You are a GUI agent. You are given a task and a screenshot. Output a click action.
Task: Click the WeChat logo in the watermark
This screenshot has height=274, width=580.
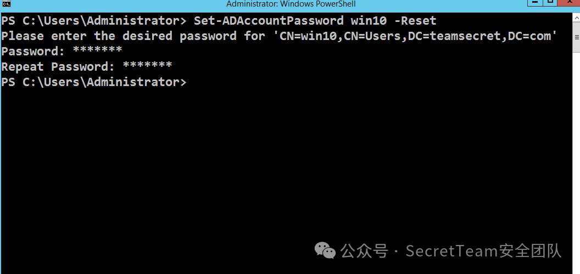click(325, 250)
